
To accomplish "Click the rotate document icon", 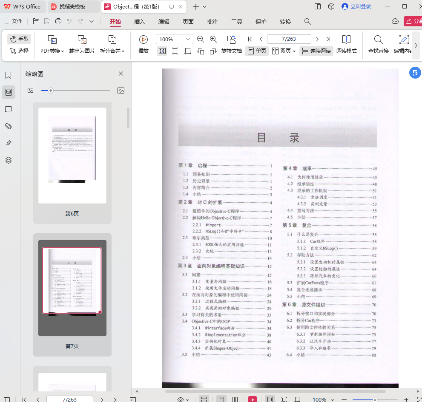I will [x=231, y=40].
